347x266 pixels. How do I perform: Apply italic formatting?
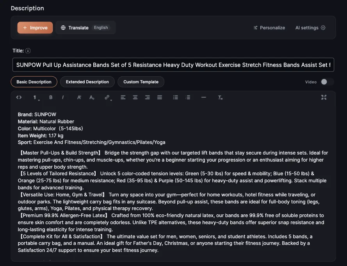click(63, 97)
